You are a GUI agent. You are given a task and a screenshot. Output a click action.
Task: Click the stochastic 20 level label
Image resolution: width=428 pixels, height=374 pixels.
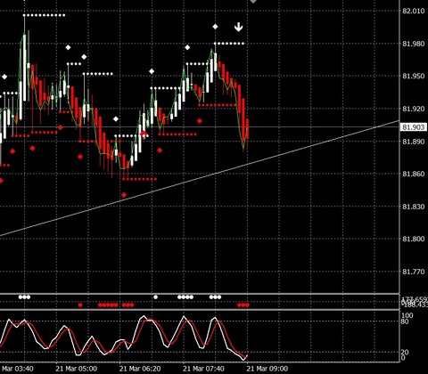pyautogui.click(x=405, y=353)
